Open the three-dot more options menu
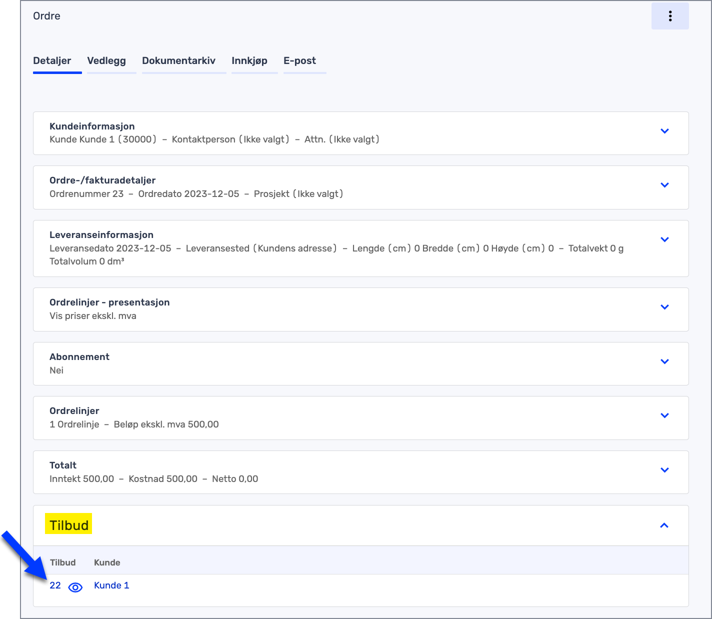The height and width of the screenshot is (619, 712). pyautogui.click(x=670, y=16)
